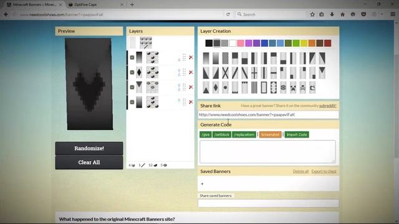
Task: Choose the bottom triangle pattern
Action: (x=206, y=88)
